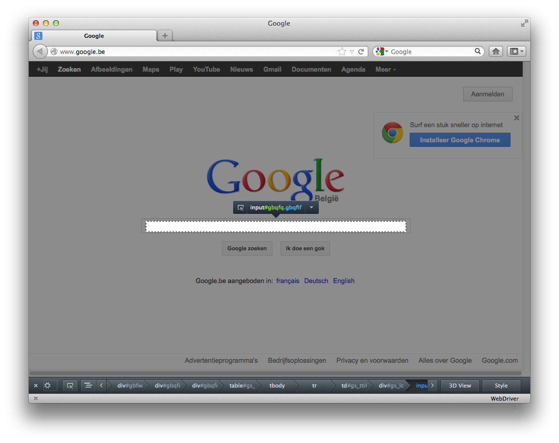This screenshot has height=443, width=559.
Task: Click Installeer Google Chrome button
Action: tap(460, 140)
